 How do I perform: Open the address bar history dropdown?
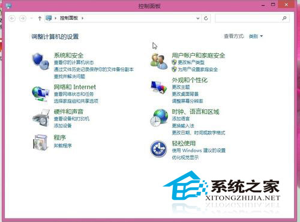point(198,18)
